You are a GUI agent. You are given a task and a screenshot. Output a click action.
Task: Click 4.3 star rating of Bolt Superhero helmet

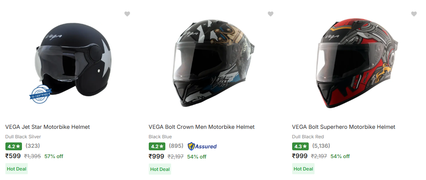[x=300, y=146]
